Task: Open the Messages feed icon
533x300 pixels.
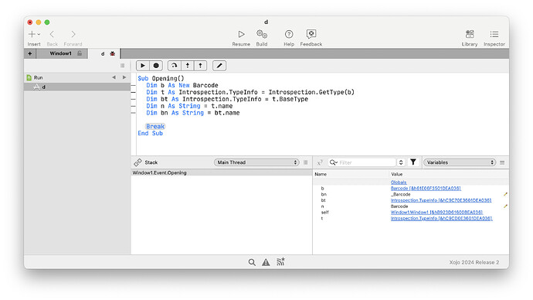Action: [280, 261]
